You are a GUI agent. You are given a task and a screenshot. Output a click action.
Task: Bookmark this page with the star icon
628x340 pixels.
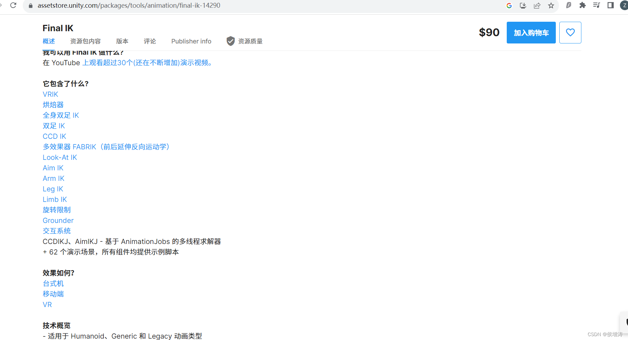[551, 6]
